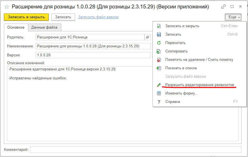Click the Записать toolbar button
The image size is (248, 157).
(x=63, y=17)
